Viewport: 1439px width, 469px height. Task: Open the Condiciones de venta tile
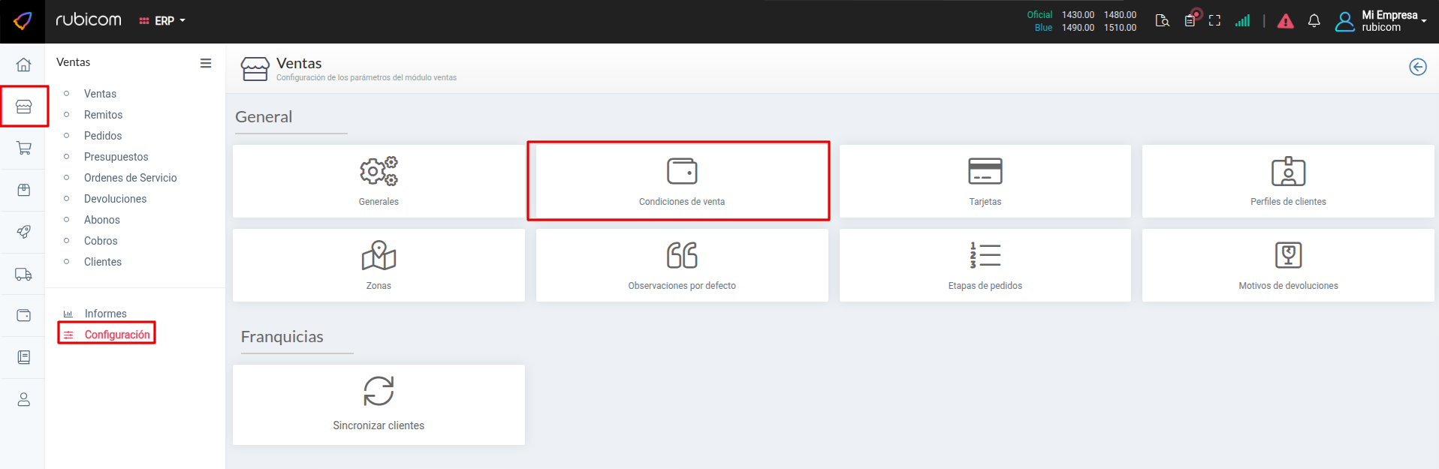(x=681, y=182)
